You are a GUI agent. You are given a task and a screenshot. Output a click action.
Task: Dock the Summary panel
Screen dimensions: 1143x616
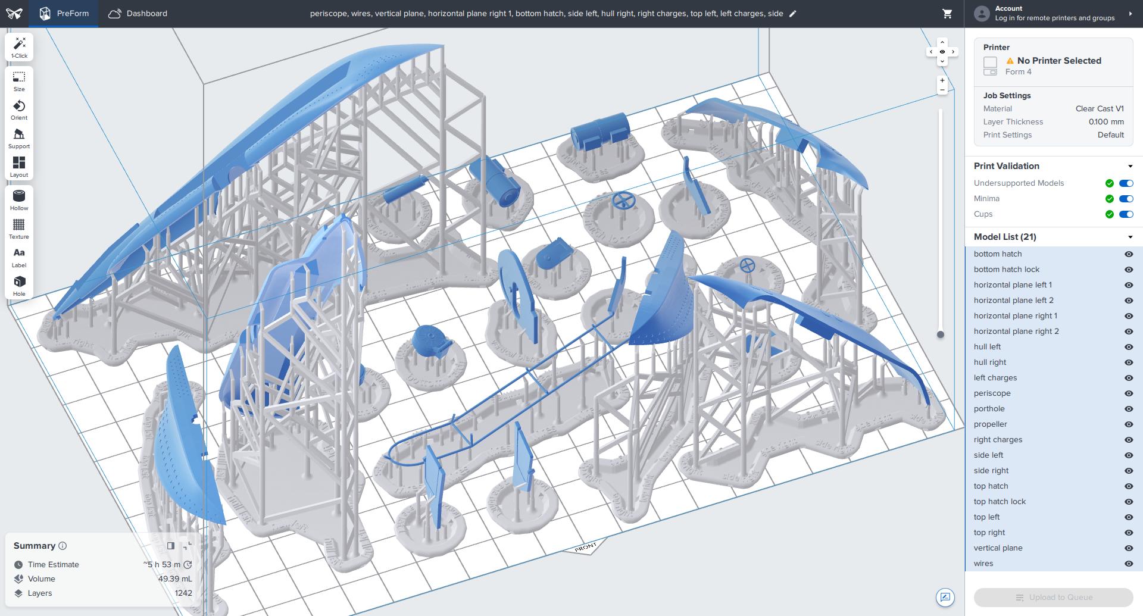[x=171, y=546]
